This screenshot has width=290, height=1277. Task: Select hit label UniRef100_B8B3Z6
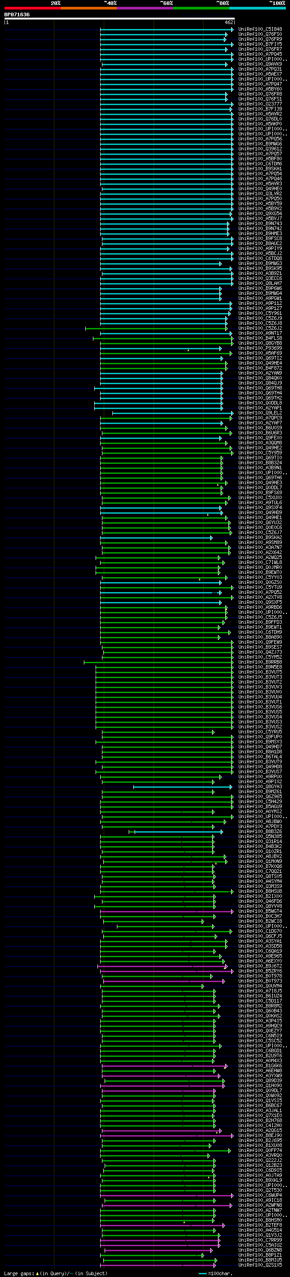[x=260, y=831]
